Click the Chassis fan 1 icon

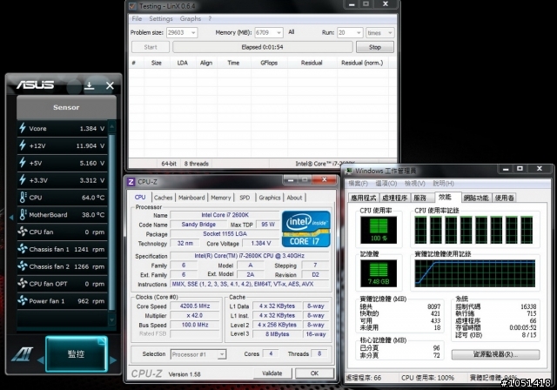pyautogui.click(x=23, y=249)
